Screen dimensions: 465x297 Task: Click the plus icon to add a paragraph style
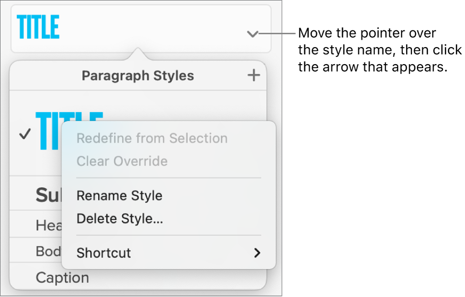pyautogui.click(x=254, y=75)
